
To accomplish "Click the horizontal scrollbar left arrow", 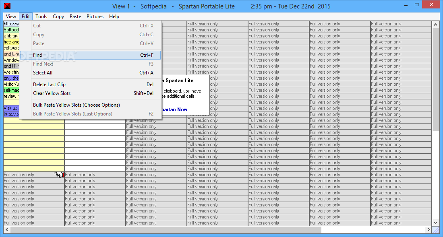I will 7,230.
